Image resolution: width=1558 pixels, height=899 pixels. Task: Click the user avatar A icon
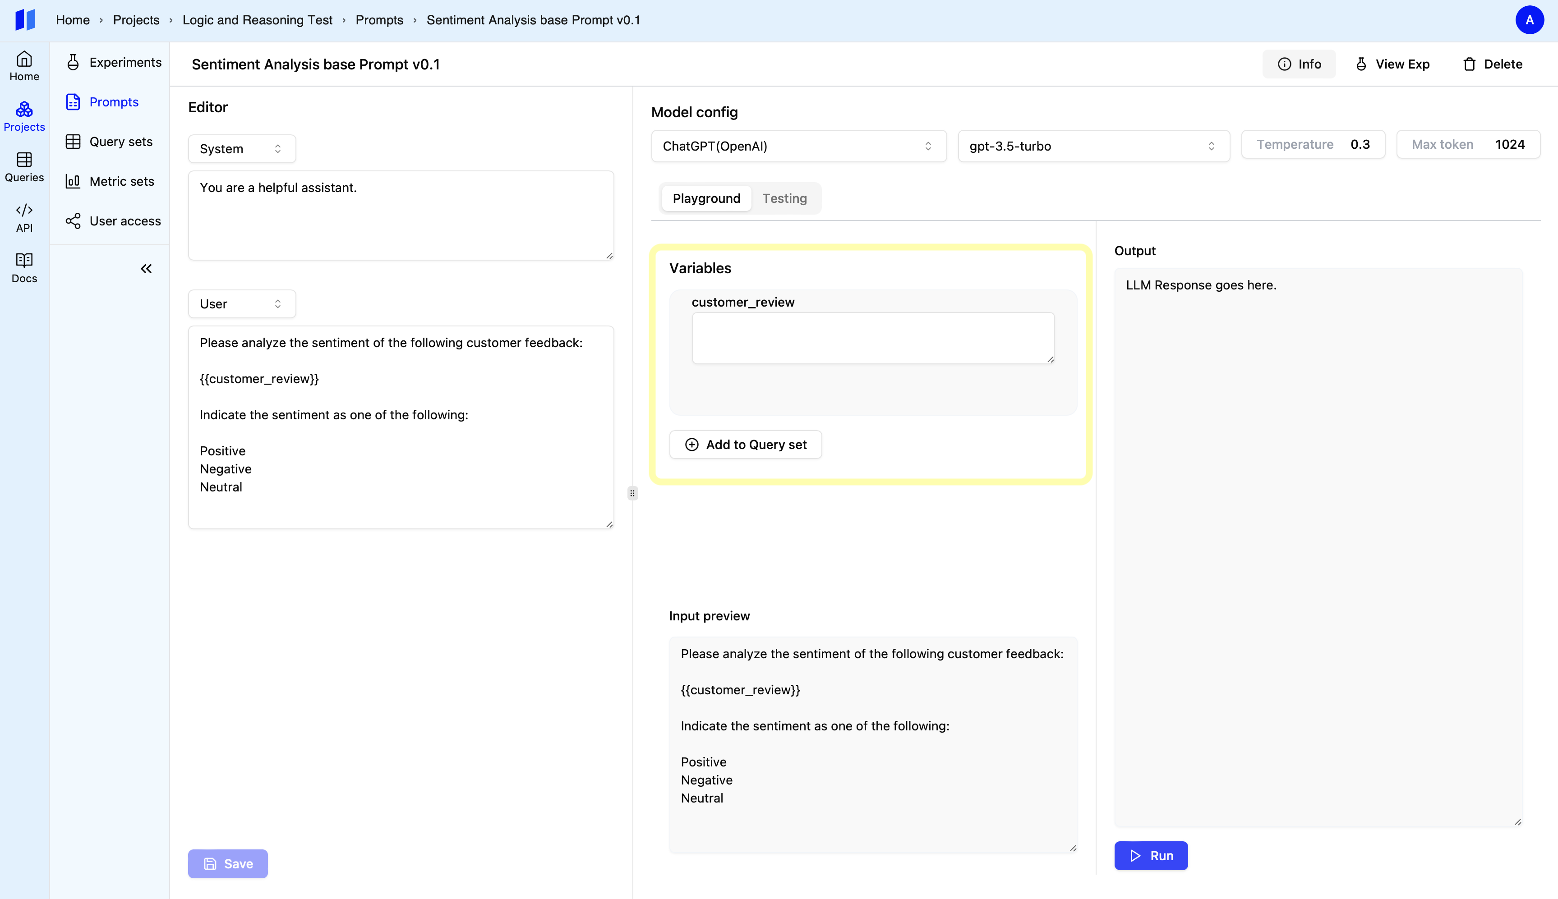[1529, 20]
